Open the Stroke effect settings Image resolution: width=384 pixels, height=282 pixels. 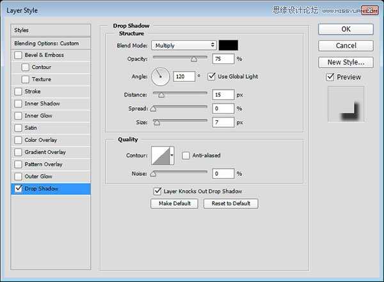pyautogui.click(x=33, y=91)
